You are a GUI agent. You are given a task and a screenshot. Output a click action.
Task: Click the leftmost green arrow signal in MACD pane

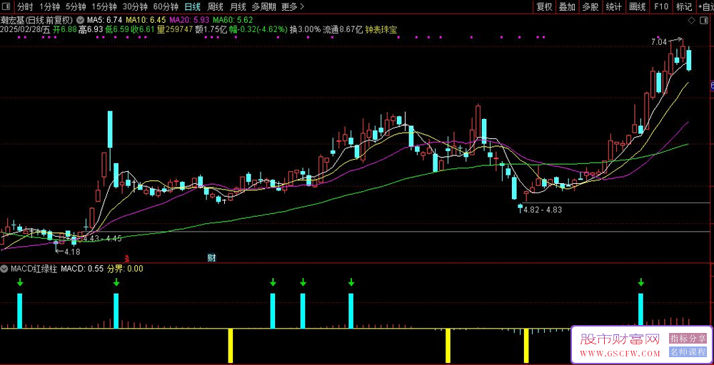coord(19,282)
